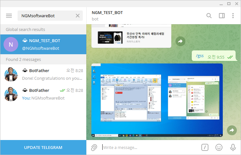
Task: Click the first BotFather avatar
Action: pos(11,74)
